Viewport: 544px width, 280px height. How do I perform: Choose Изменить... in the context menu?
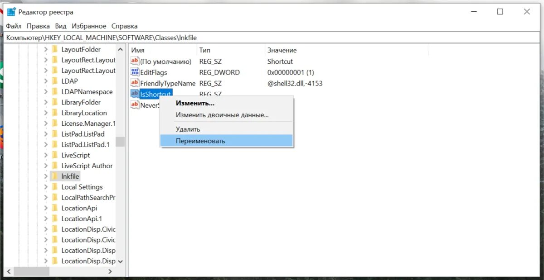click(x=227, y=103)
